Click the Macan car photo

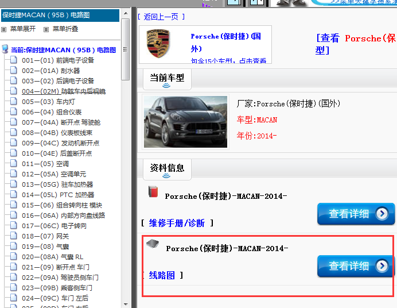point(185,122)
